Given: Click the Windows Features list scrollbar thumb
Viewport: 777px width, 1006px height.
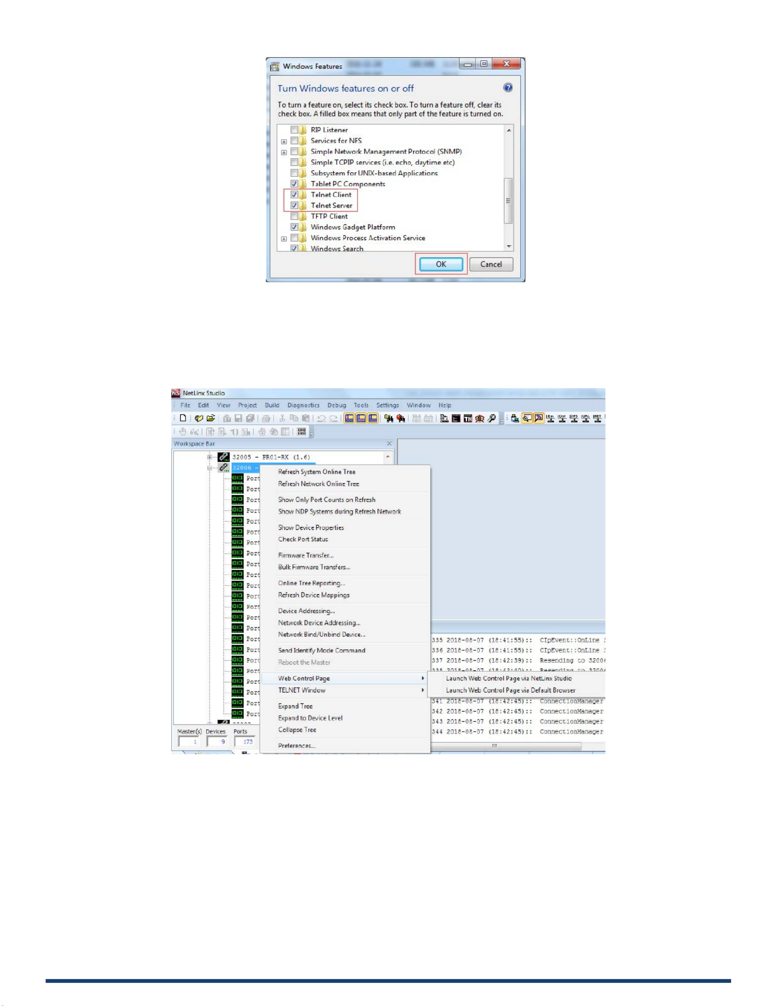Looking at the screenshot, I should (509, 200).
